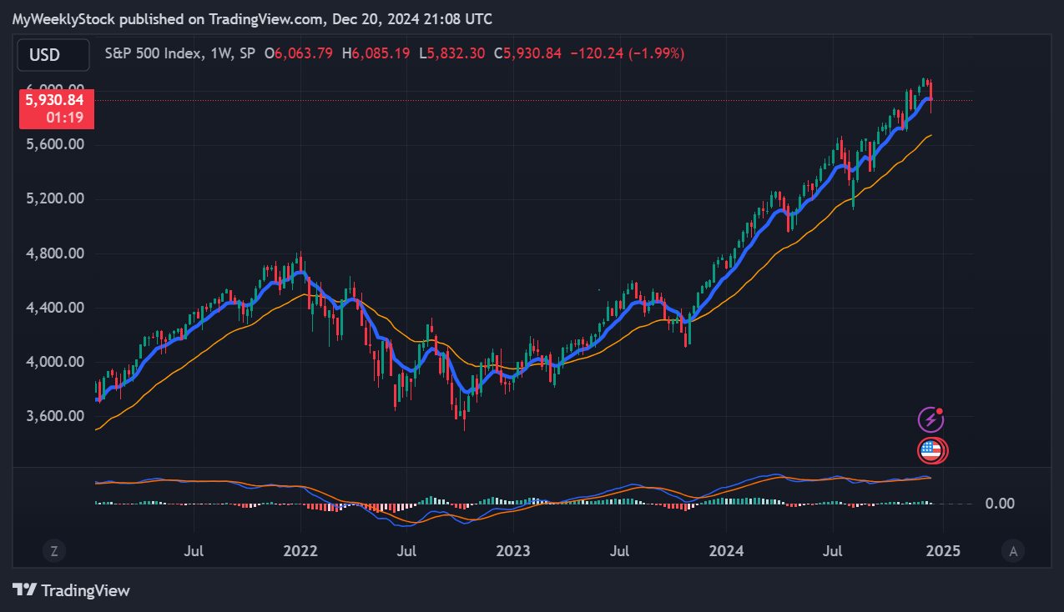
Task: Click the 5,200.00 price axis label
Action: click(x=54, y=198)
